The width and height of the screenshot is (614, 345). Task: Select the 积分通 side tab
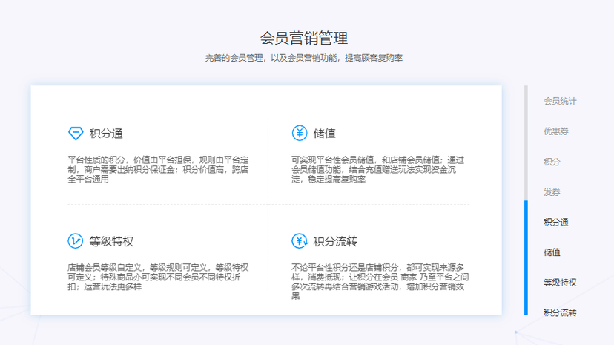555,222
